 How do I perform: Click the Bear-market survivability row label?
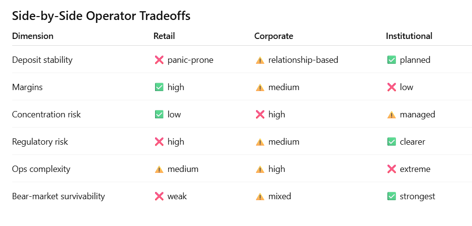coord(59,196)
